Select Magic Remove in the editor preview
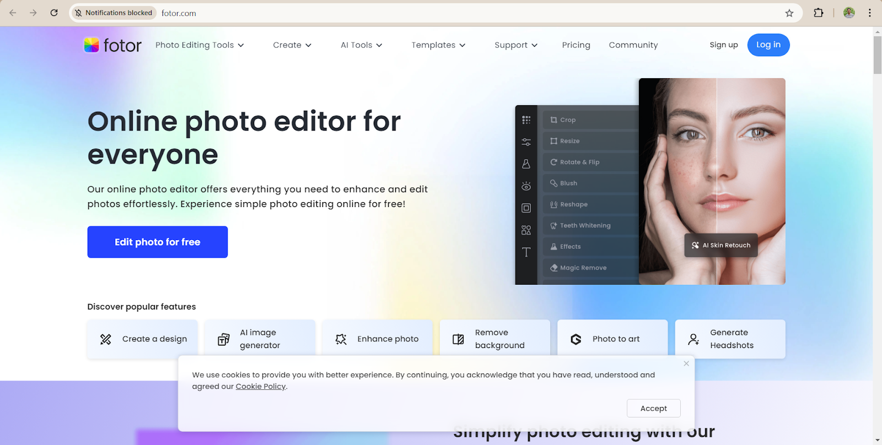Screen dimensions: 882x445 [x=590, y=268]
